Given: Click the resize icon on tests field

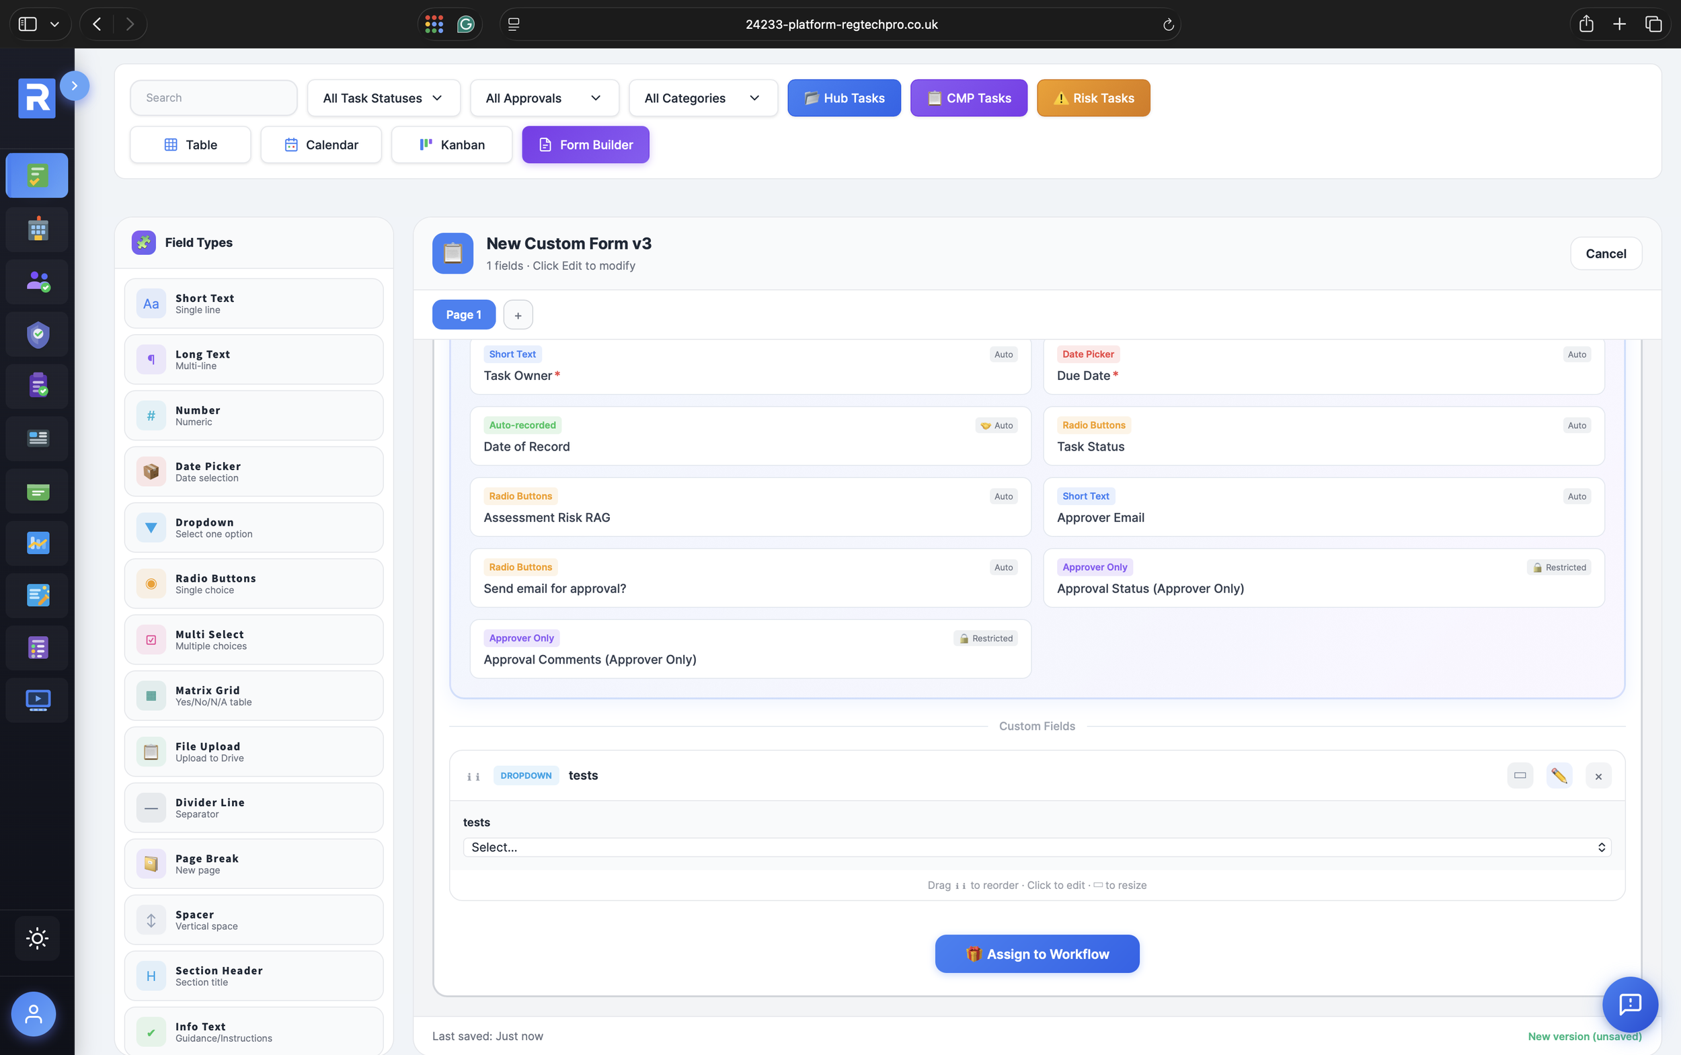Looking at the screenshot, I should click(1519, 776).
